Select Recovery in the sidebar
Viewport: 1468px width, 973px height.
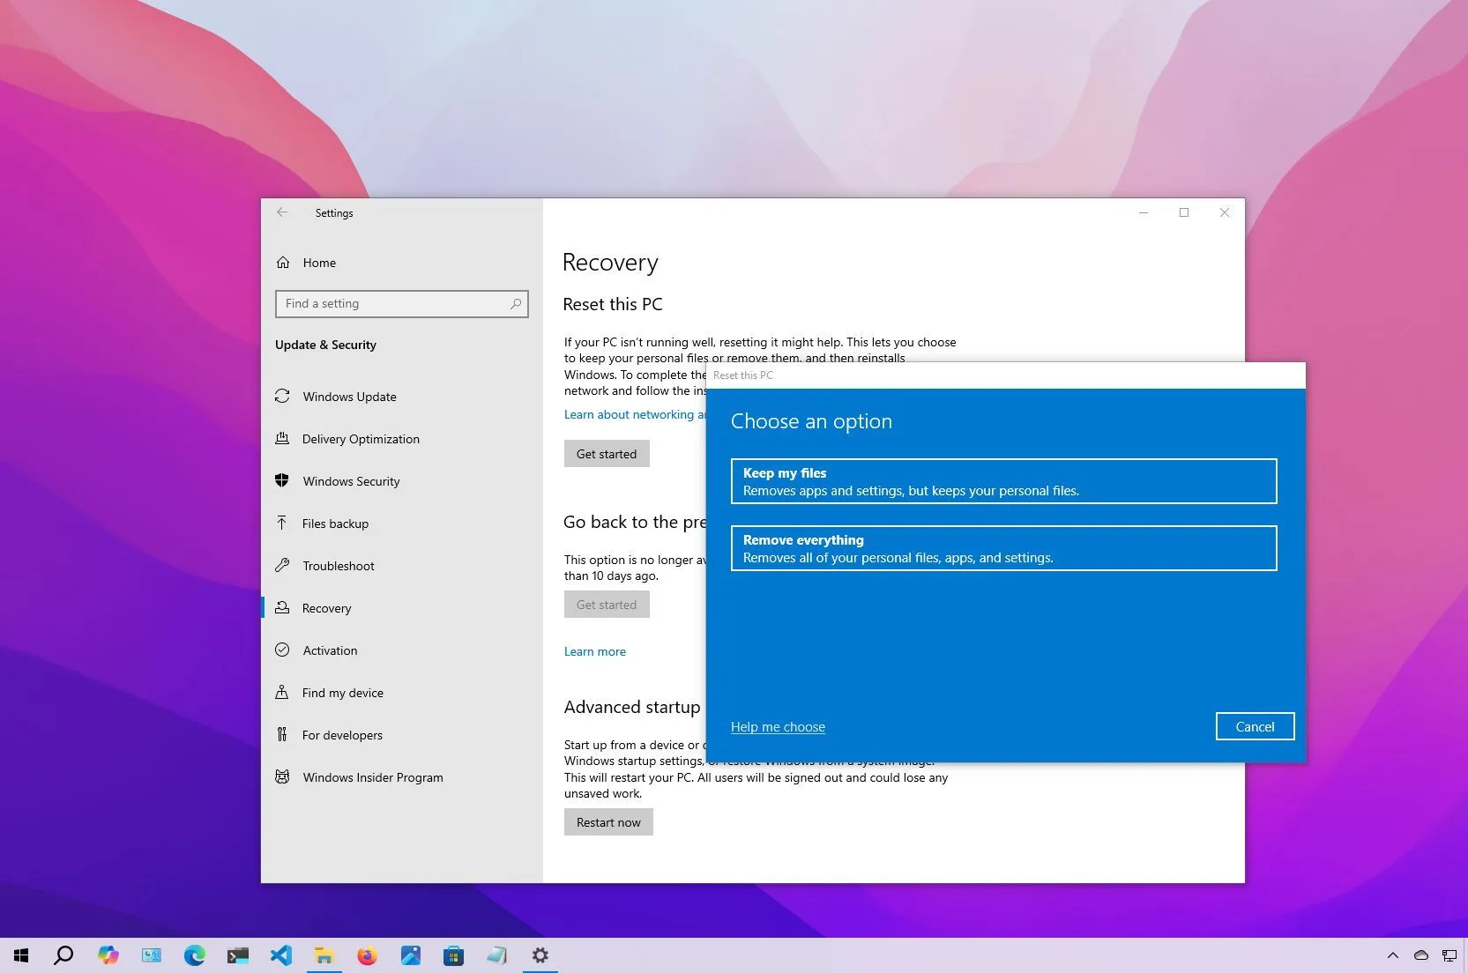point(327,608)
